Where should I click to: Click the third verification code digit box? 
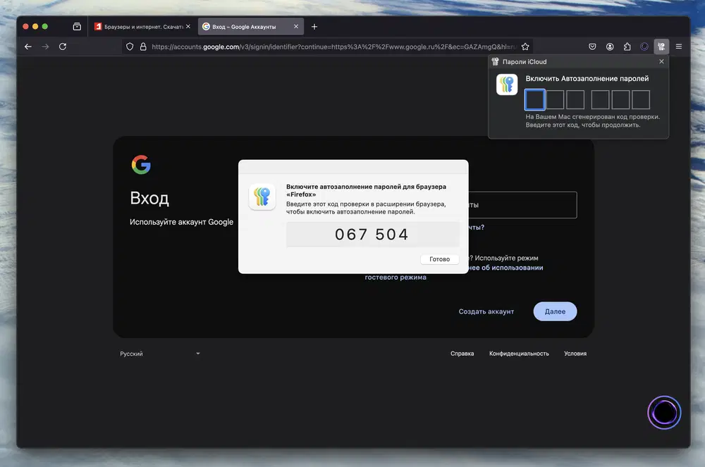click(575, 100)
